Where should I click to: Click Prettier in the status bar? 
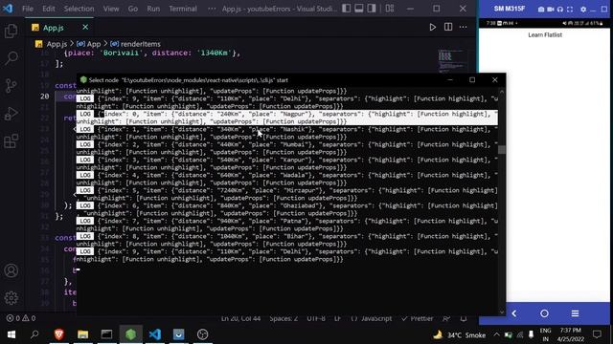[x=418, y=318]
